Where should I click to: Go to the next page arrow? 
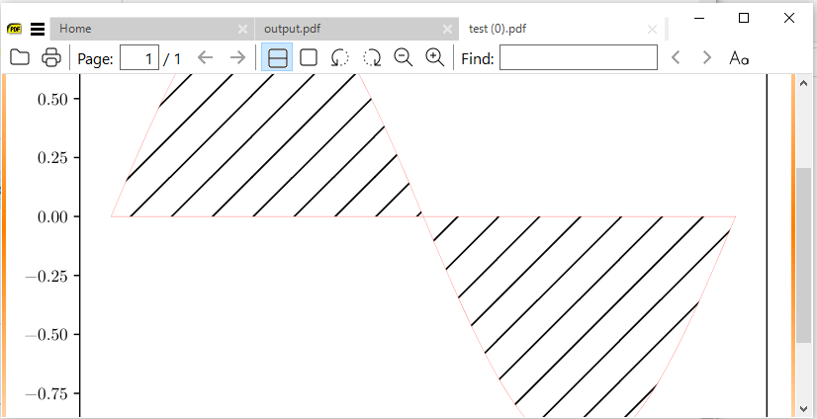coord(237,57)
